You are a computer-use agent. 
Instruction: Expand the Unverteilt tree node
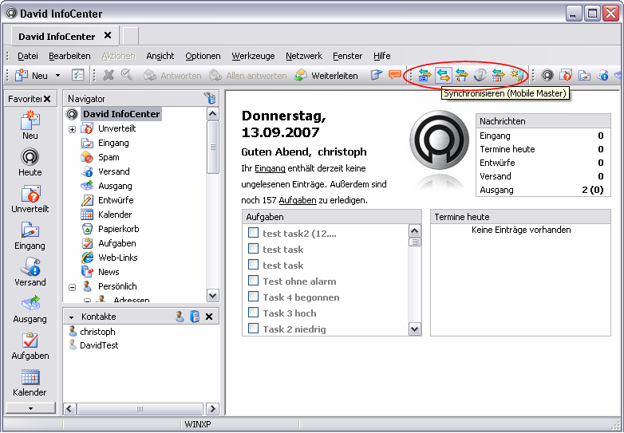click(x=72, y=129)
